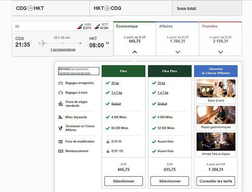Switch to the CDG to HKT tab

(51, 8)
